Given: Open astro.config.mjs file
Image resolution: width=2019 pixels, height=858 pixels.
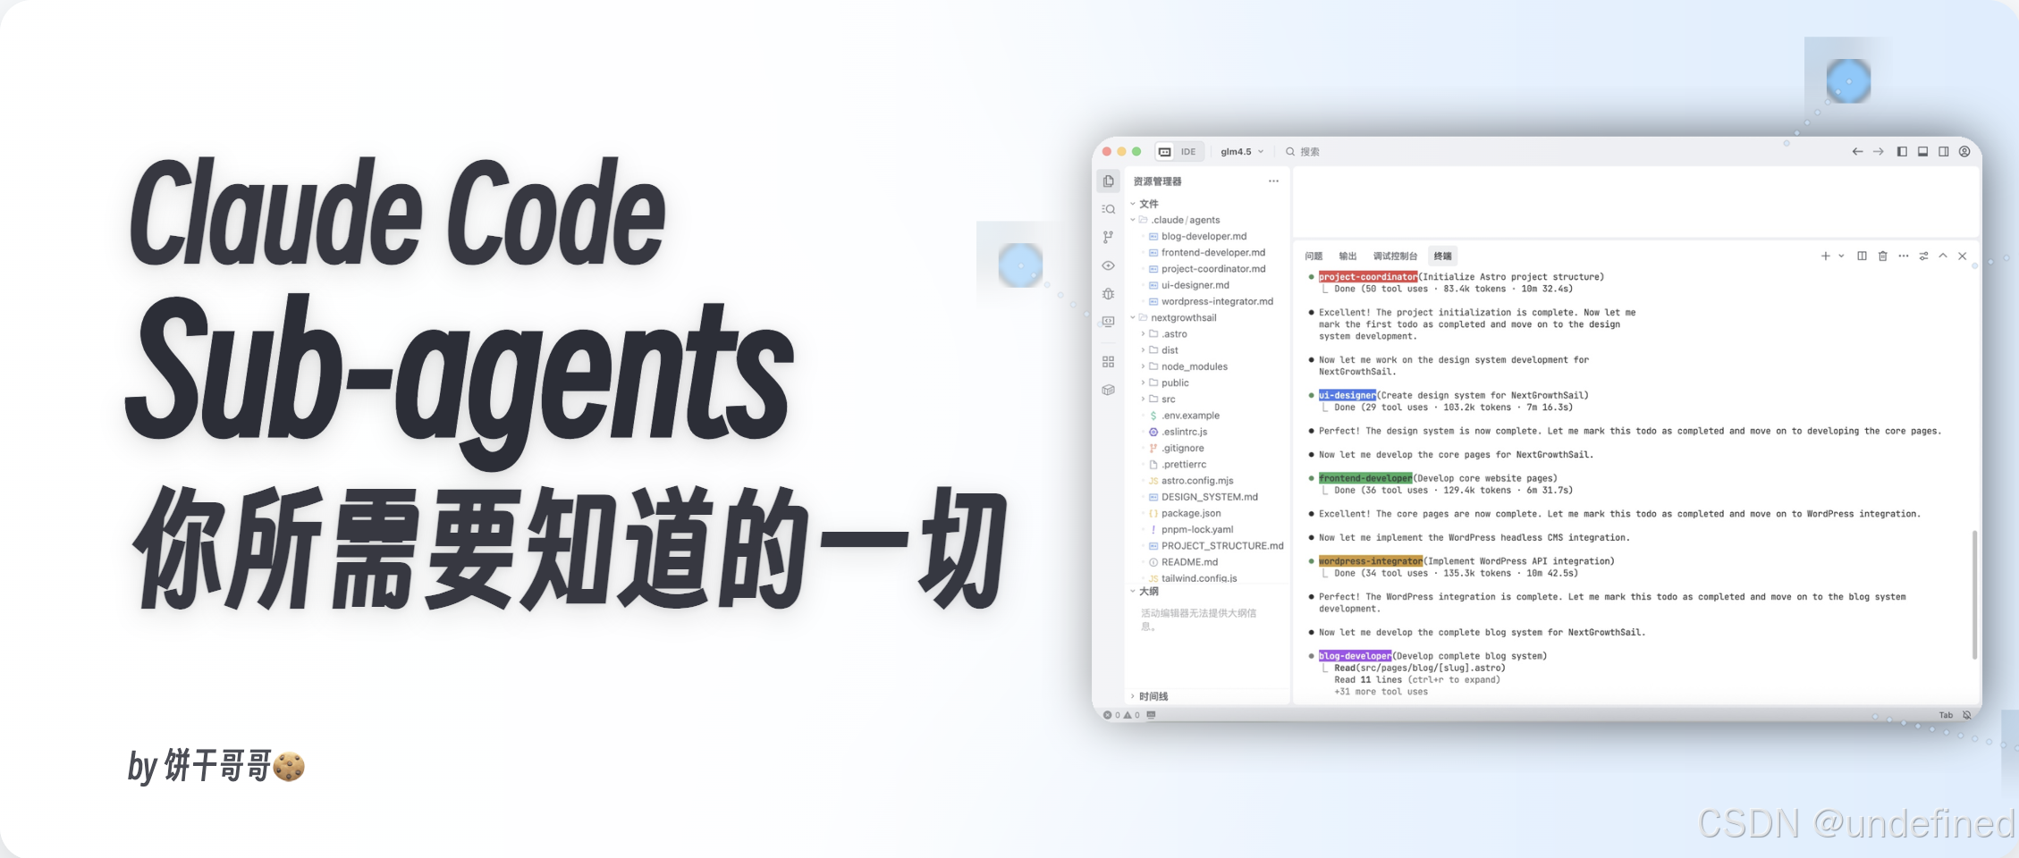Looking at the screenshot, I should coord(1191,481).
